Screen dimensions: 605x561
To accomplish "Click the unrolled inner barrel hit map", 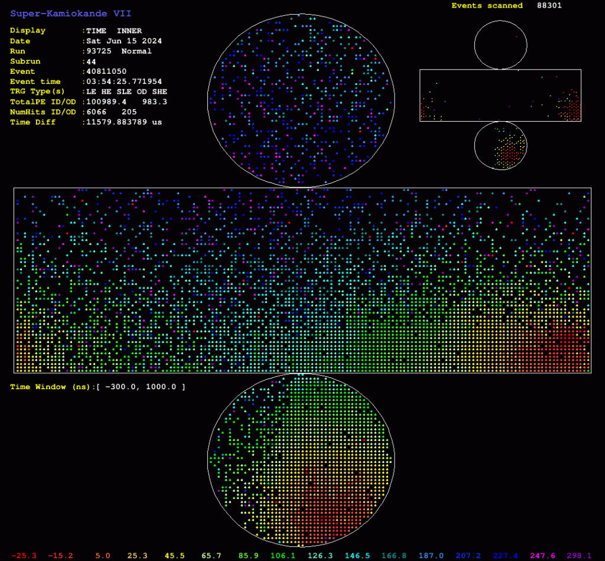I will pos(302,280).
